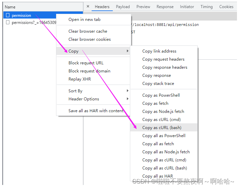Choose Copy as Node.js fetch
Screen dimensions: 239x188
coord(164,112)
